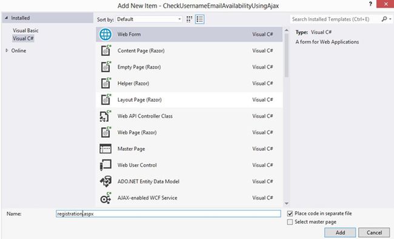Select 'Web User Control' template text
Screen dimensions: 394x239
click(137, 165)
